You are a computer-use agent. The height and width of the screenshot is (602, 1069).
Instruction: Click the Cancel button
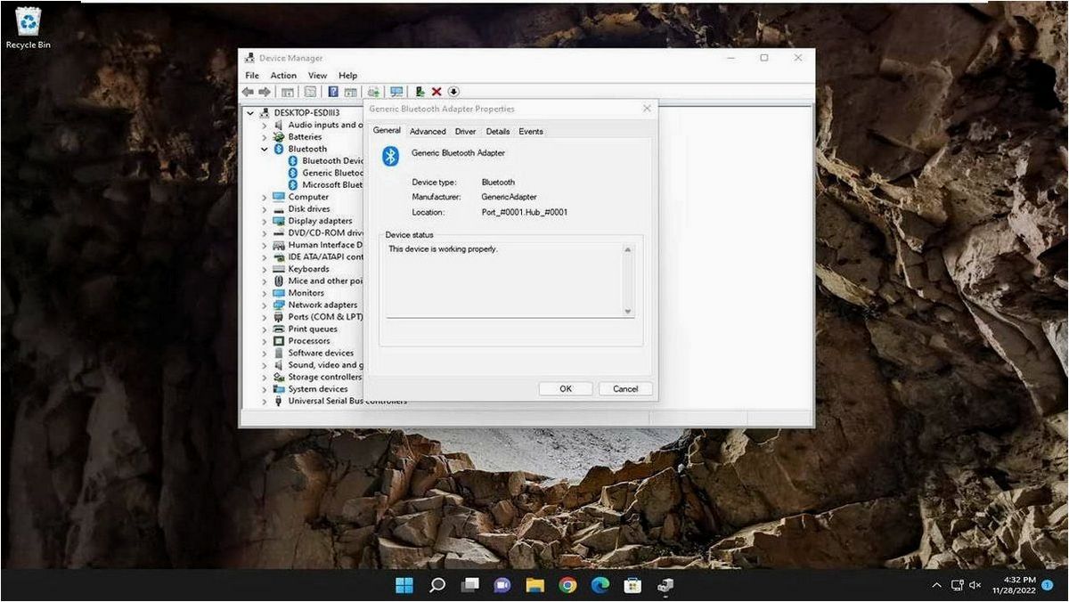pos(625,388)
